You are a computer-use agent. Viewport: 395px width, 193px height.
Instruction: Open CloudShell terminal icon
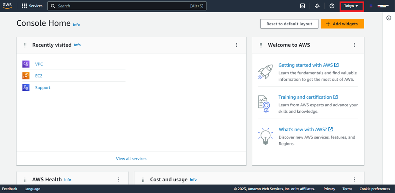tap(303, 6)
